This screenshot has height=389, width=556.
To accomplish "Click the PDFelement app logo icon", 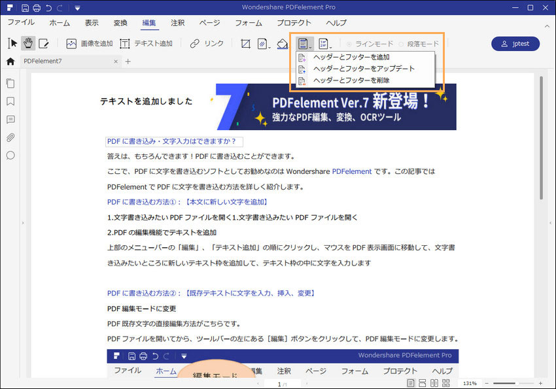I will coord(10,7).
